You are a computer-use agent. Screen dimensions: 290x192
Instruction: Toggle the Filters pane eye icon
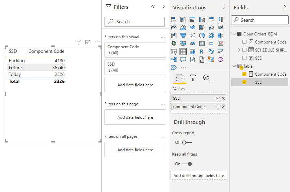click(153, 7)
